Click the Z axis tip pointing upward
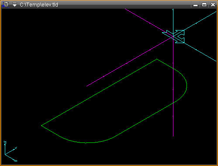 point(5,142)
